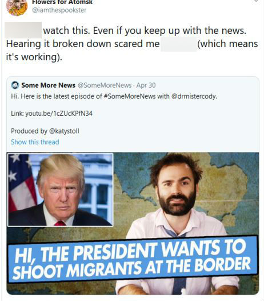
Task: Click the blurred word after 'scared me'
Action: point(178,44)
